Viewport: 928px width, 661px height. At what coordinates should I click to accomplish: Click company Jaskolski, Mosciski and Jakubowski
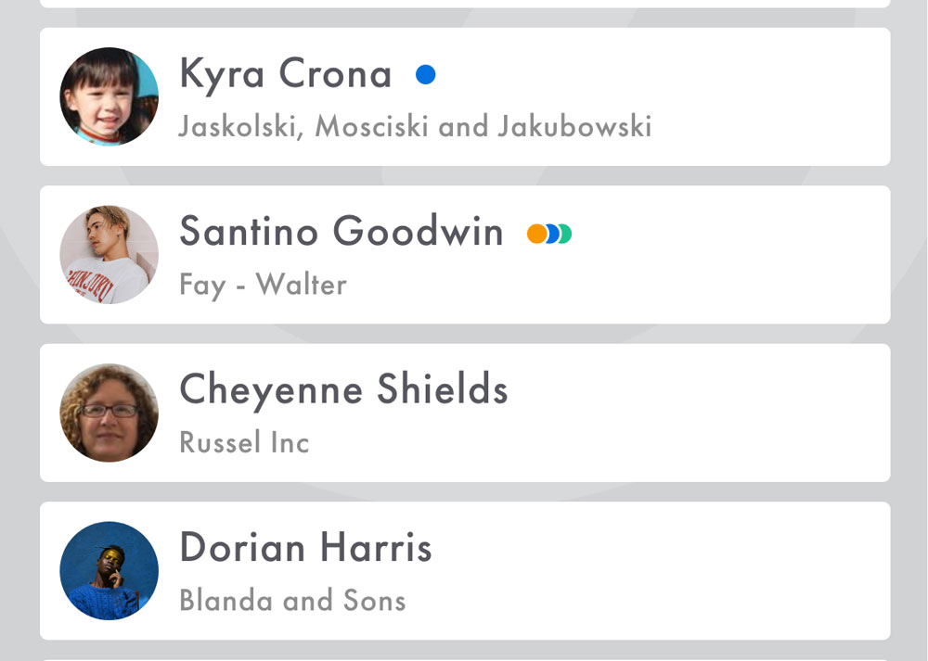click(415, 126)
